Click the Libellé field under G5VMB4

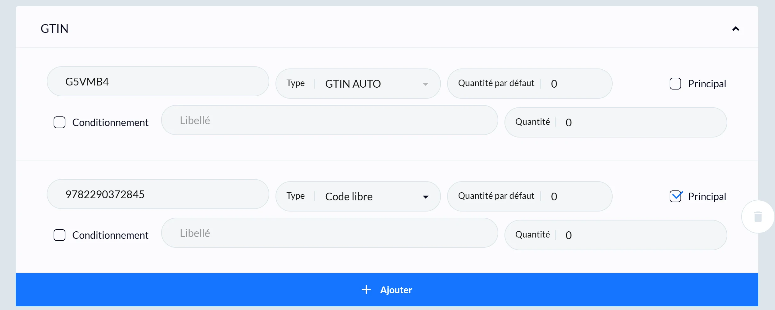(329, 120)
